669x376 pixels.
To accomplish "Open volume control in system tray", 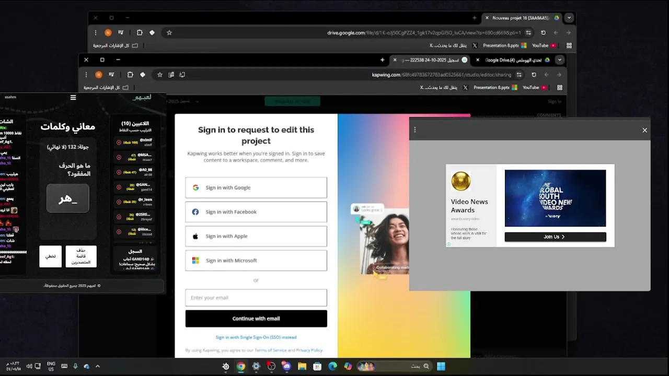I will (x=29, y=367).
